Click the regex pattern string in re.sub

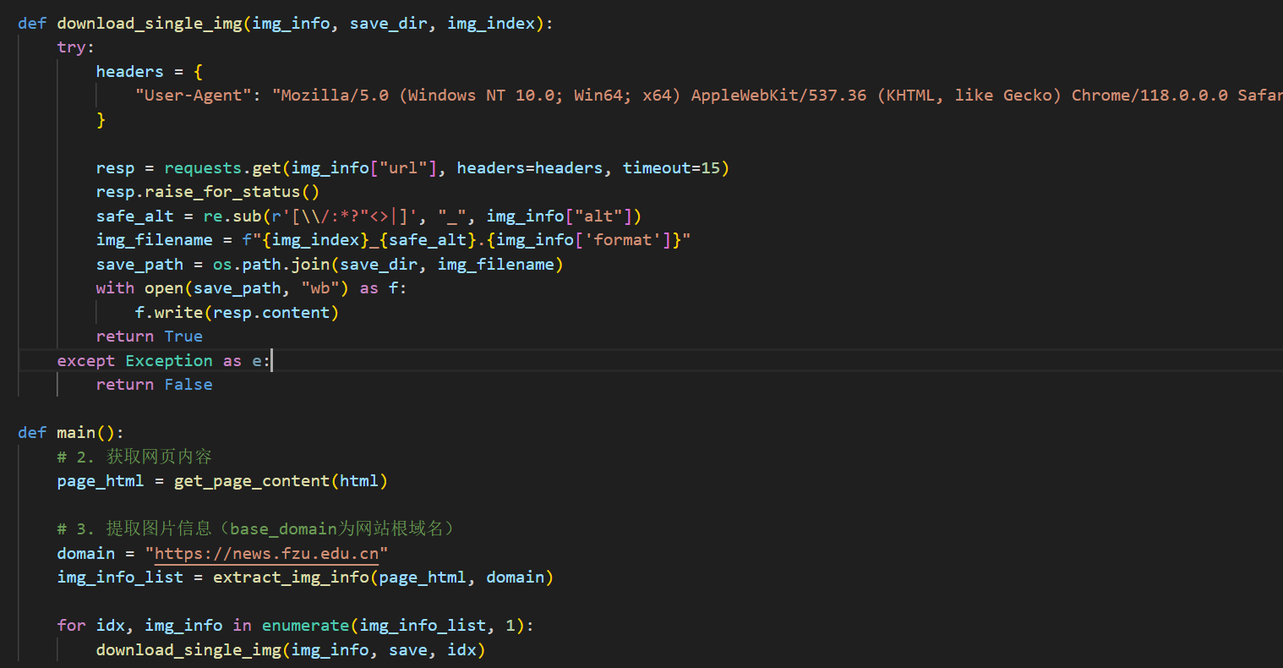[345, 216]
